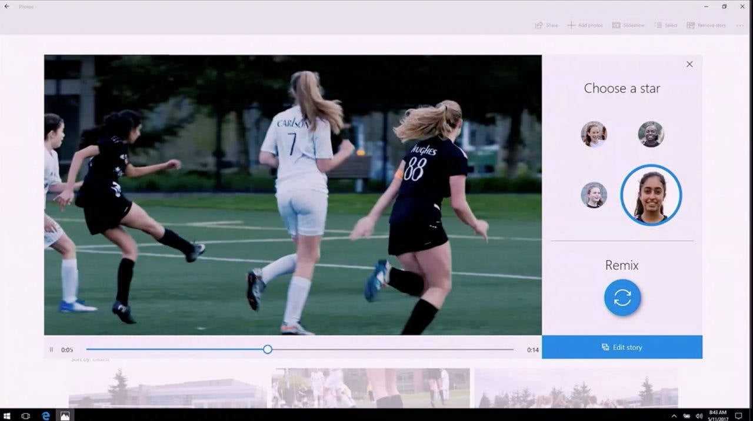Choose the bottom-left star face thumbnail
This screenshot has width=753, height=421.
(x=594, y=195)
